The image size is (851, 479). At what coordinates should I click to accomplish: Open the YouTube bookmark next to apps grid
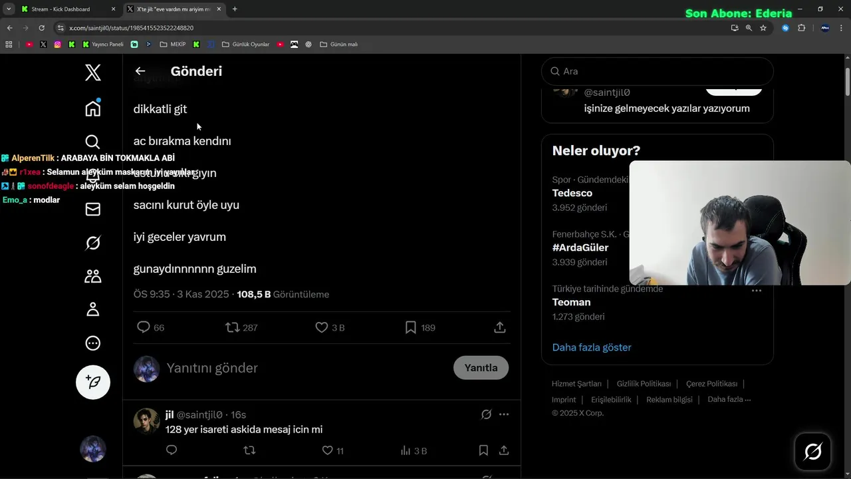pos(29,45)
